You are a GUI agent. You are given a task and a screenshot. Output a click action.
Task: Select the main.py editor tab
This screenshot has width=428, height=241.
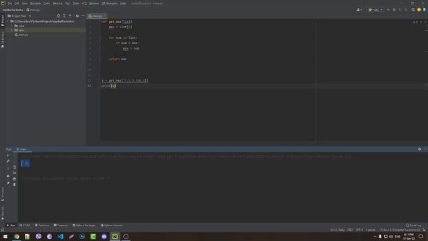click(x=96, y=16)
